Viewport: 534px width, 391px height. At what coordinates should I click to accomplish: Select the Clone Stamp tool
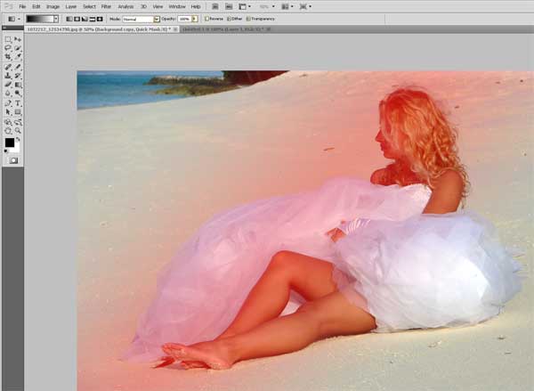click(8, 76)
